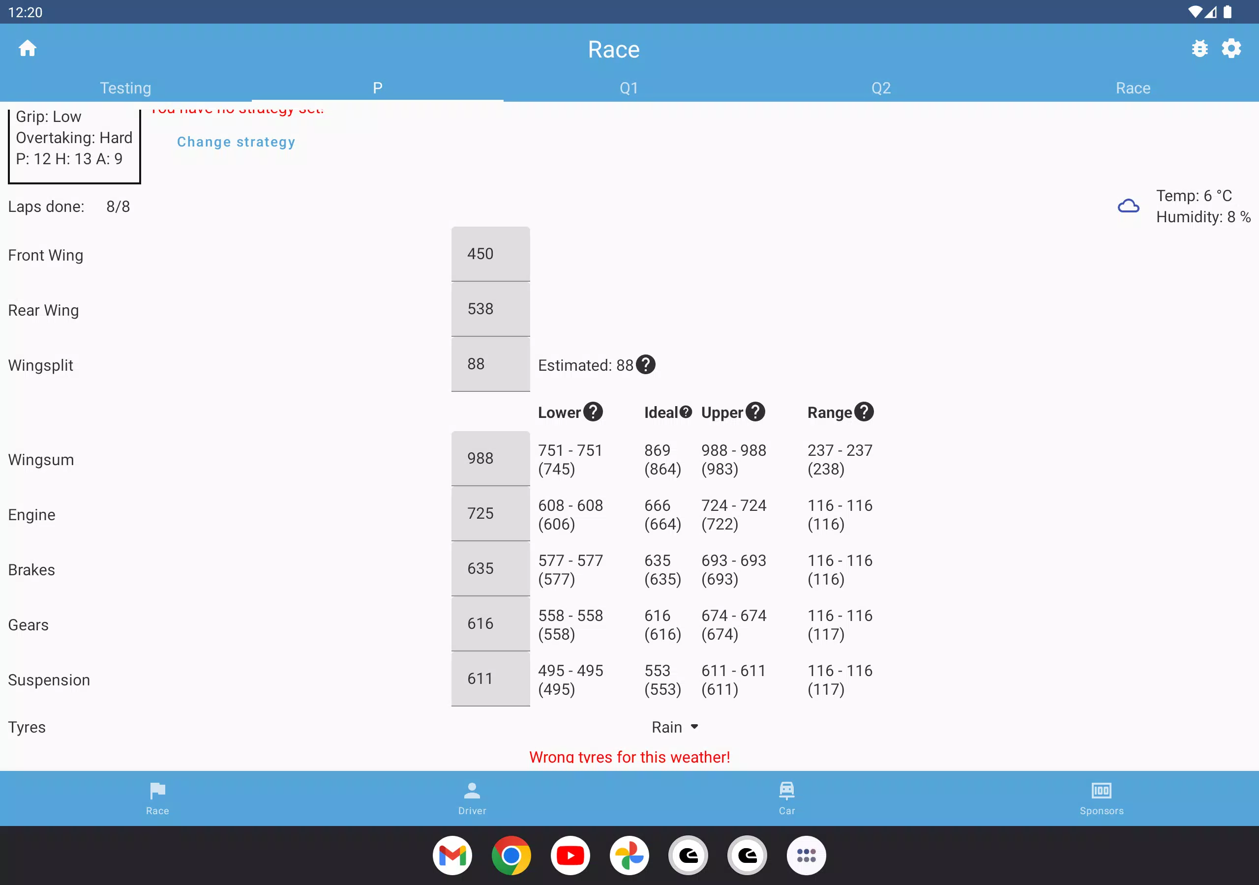Screen dimensions: 1259x885
Task: Launch Google Photos from the dock
Action: point(629,855)
